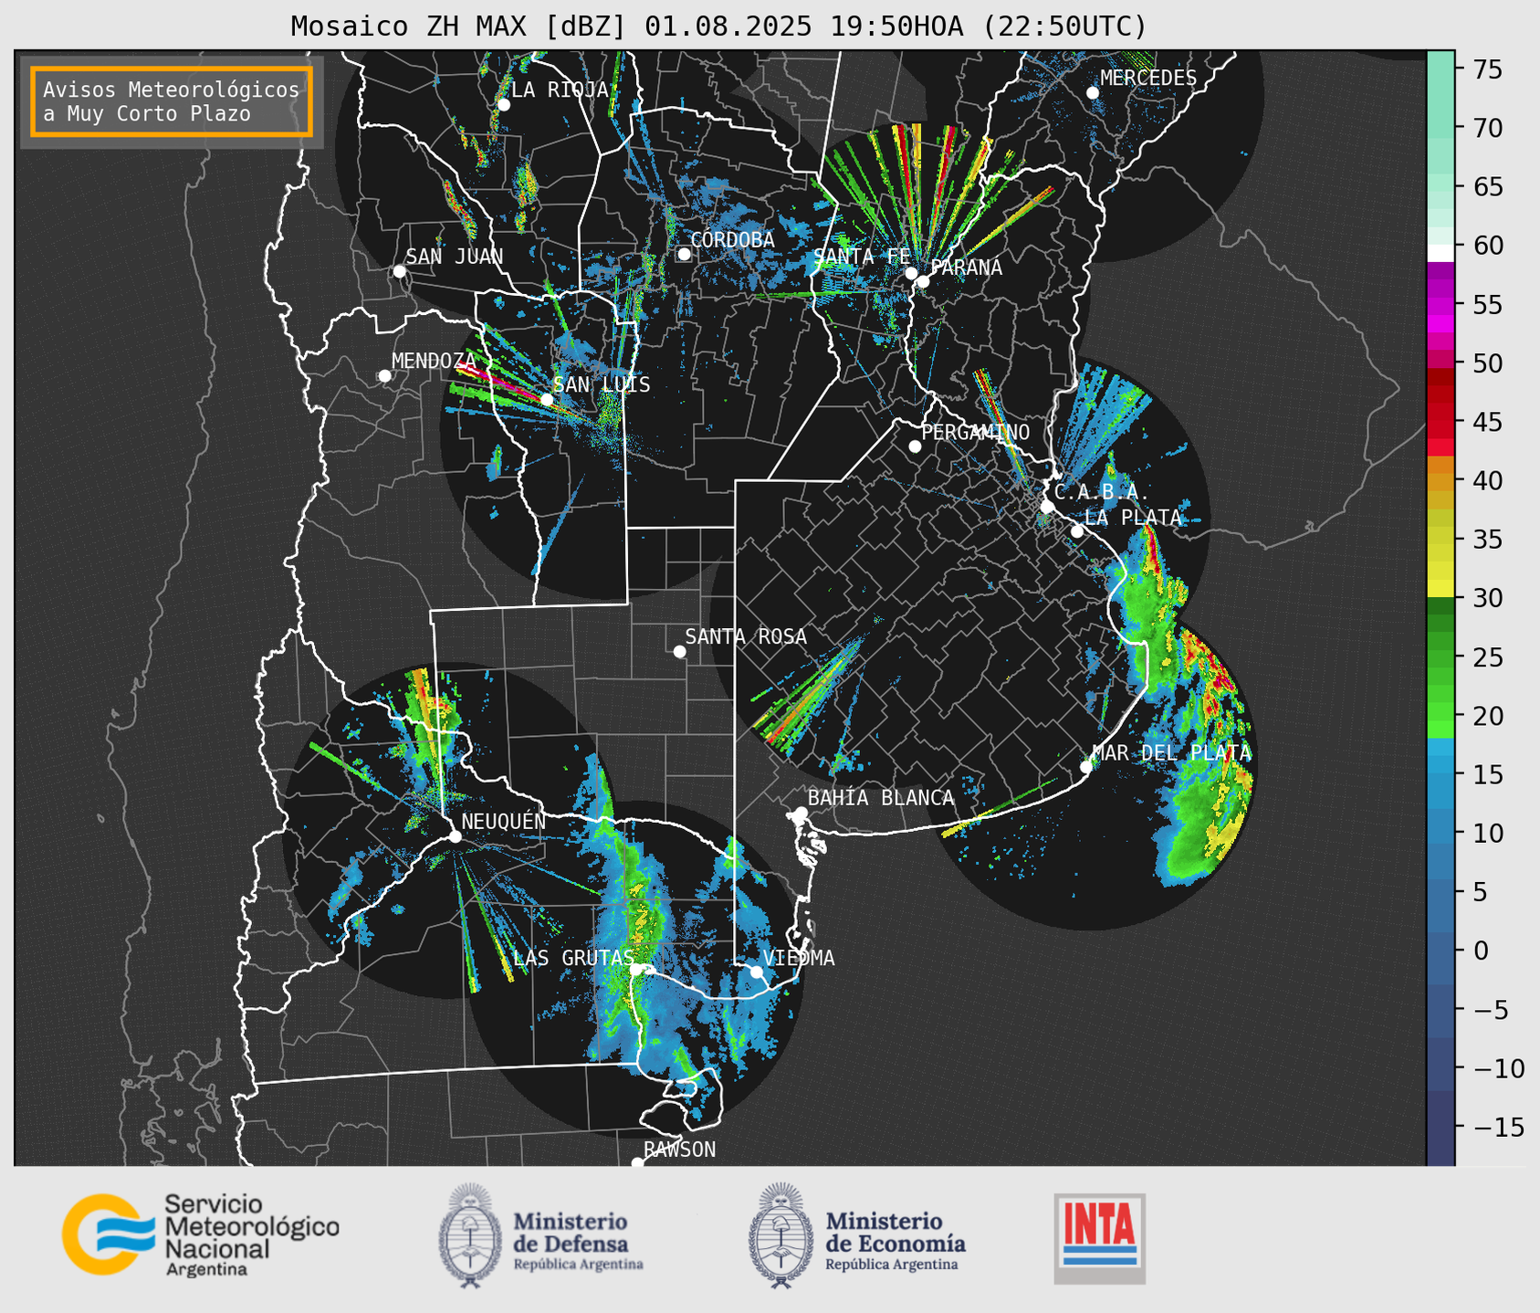This screenshot has width=1540, height=1313.
Task: Click the 55 dBZ magenta band on the colorbar
Action: coord(1440,305)
